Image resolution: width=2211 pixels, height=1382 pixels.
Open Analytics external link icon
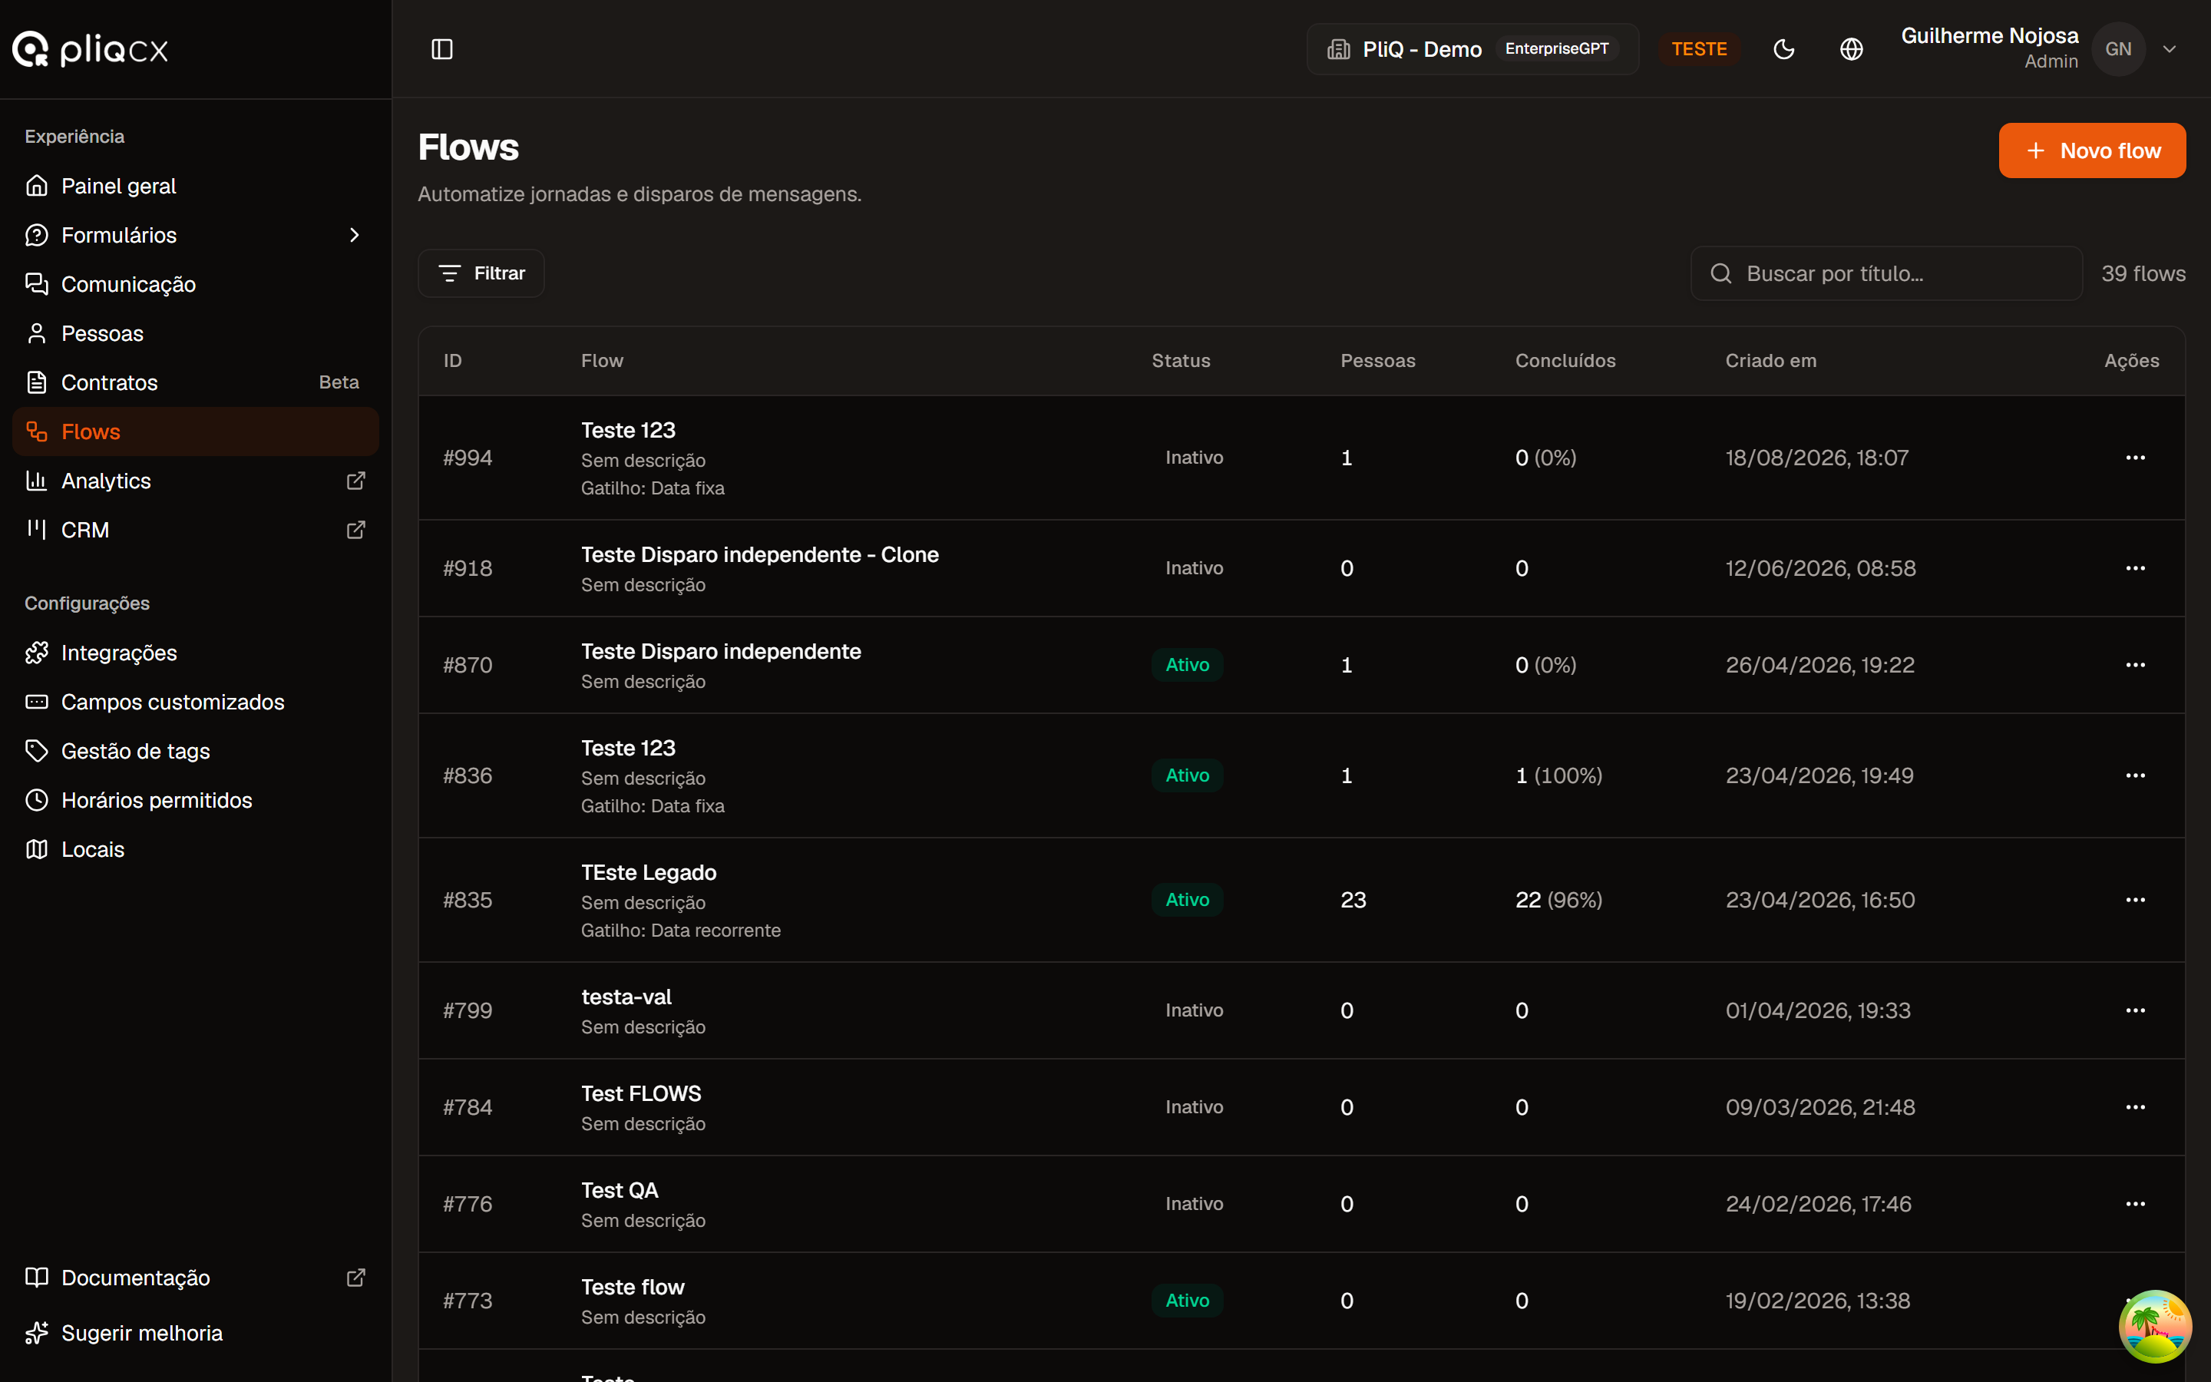pyautogui.click(x=356, y=481)
